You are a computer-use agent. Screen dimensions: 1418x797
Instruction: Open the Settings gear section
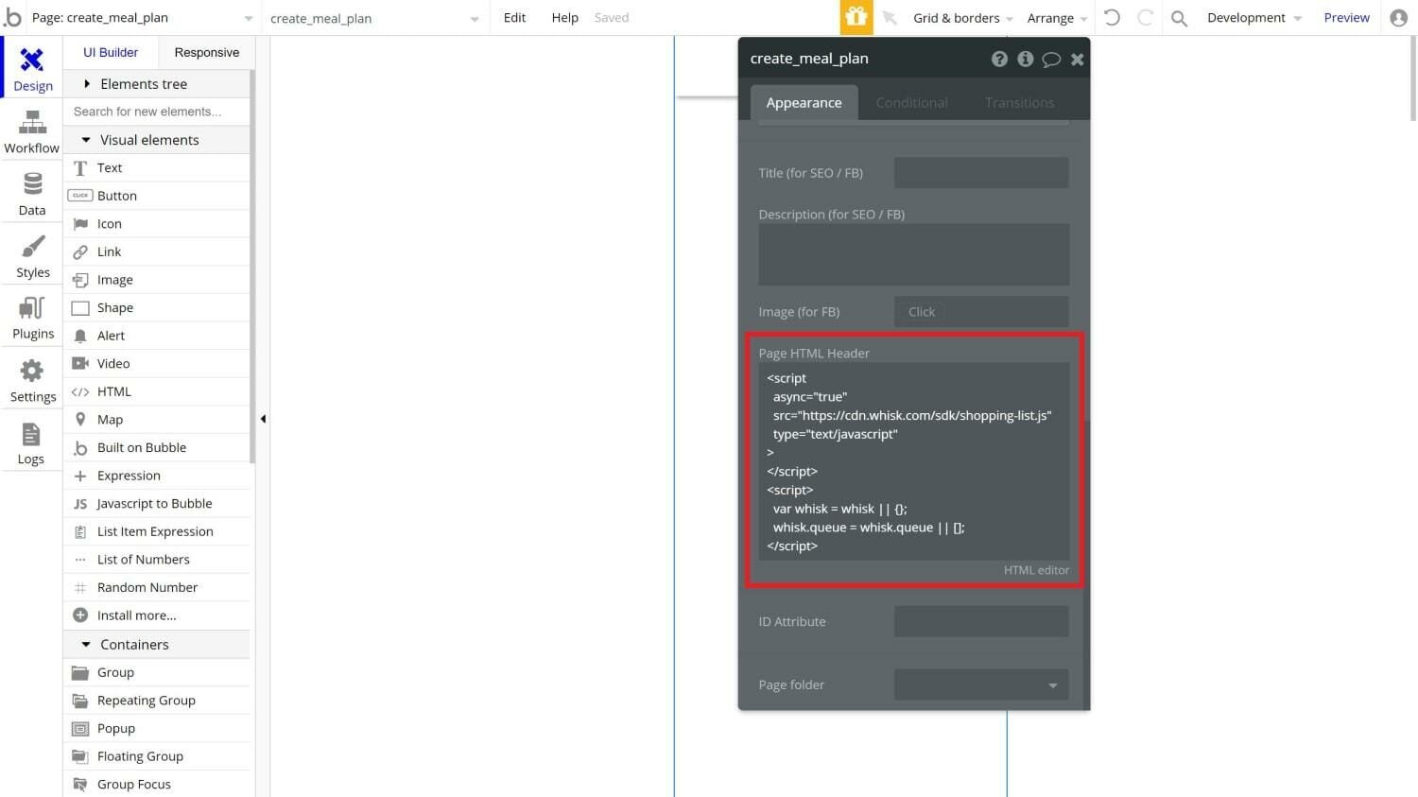click(x=32, y=381)
